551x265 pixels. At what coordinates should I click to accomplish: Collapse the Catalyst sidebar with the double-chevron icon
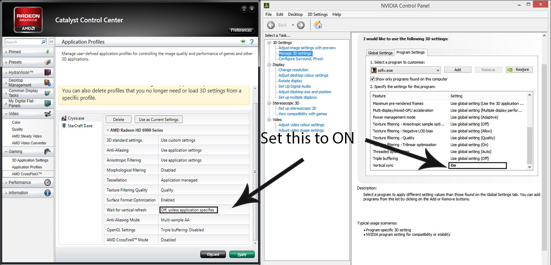coord(51,42)
